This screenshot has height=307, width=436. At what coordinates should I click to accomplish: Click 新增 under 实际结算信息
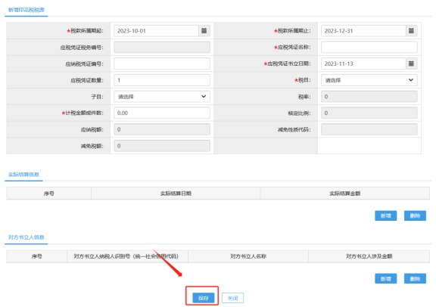click(x=386, y=216)
